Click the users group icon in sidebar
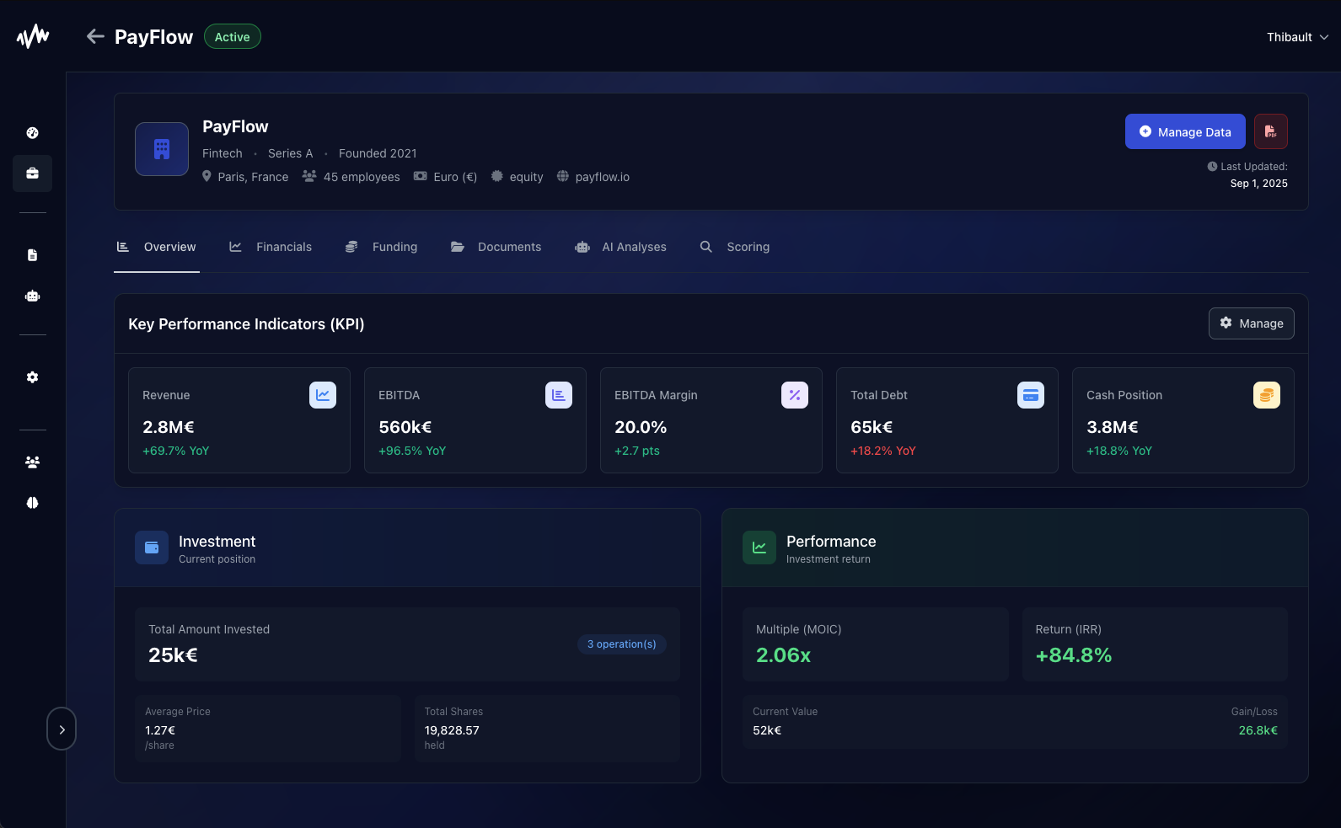The width and height of the screenshot is (1341, 828). tap(33, 462)
